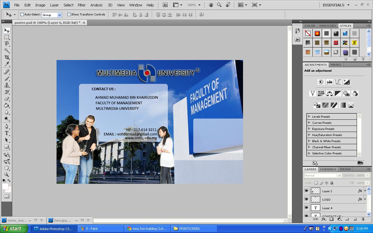The height and width of the screenshot is (233, 373).
Task: Select the Eraser tool
Action: [x=7, y=99]
